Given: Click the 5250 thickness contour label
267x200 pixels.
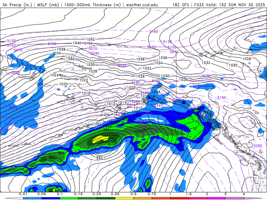Looking at the screenshot, I should click(x=177, y=100).
